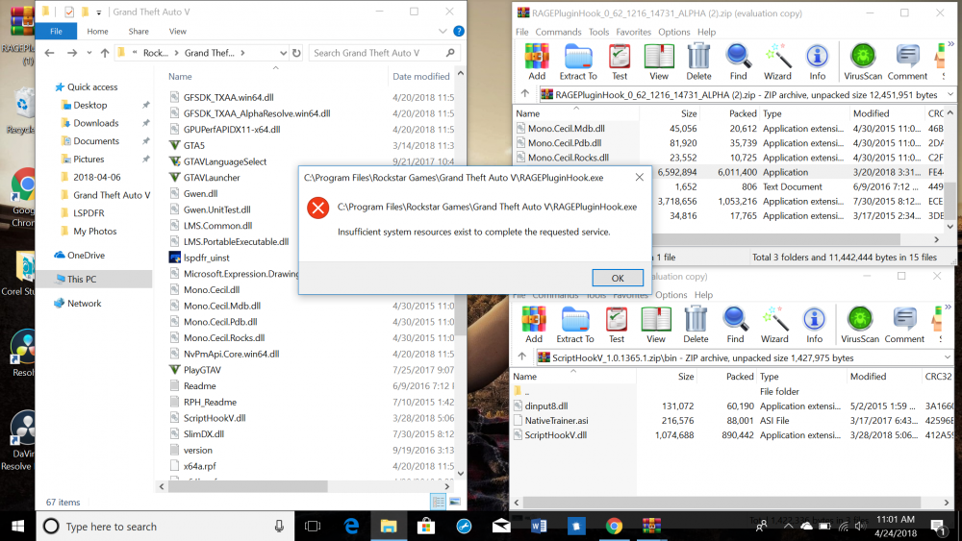Click Search Grand Theft Auto V field
This screenshot has width=962, height=541.
coord(384,53)
